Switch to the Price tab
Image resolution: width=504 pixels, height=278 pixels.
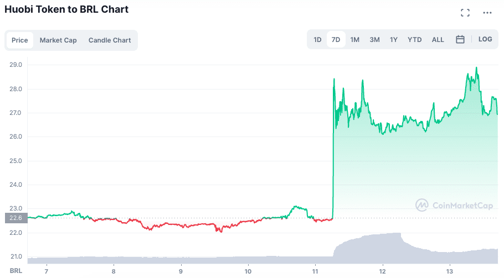click(20, 40)
